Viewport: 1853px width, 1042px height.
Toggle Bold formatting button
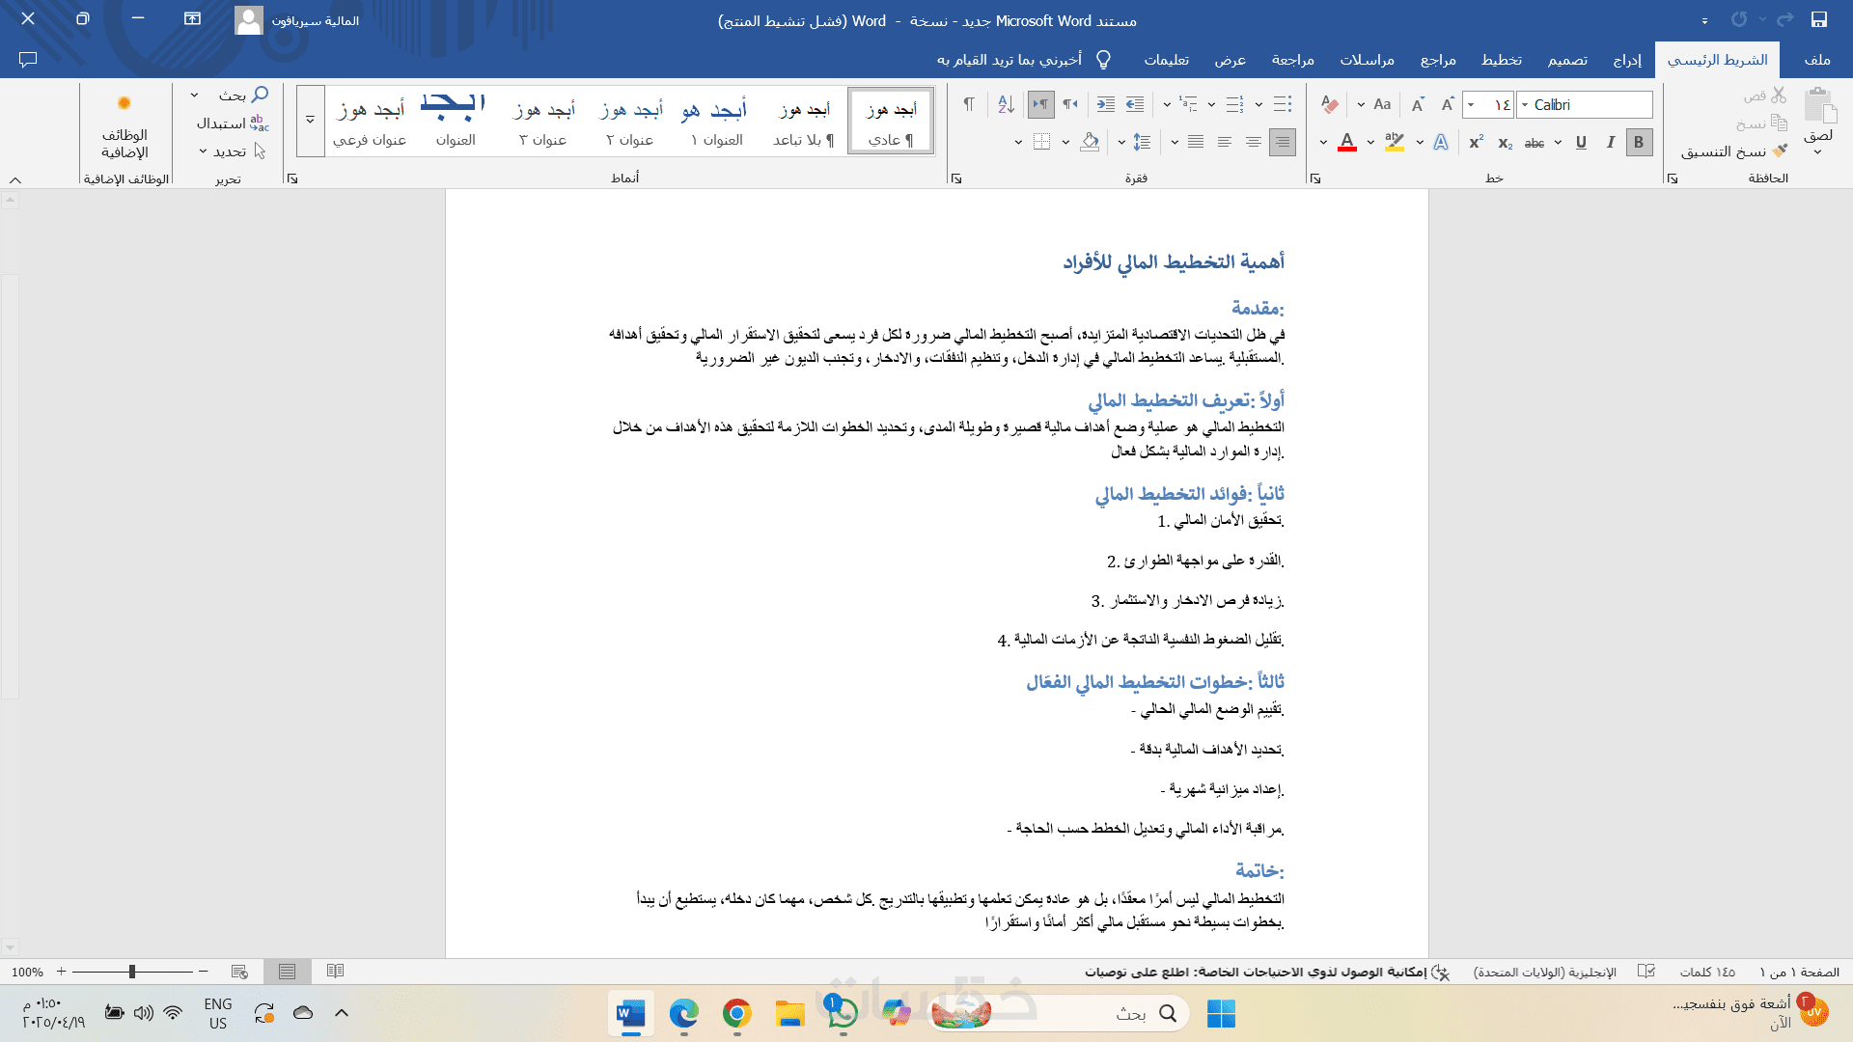pyautogui.click(x=1639, y=142)
